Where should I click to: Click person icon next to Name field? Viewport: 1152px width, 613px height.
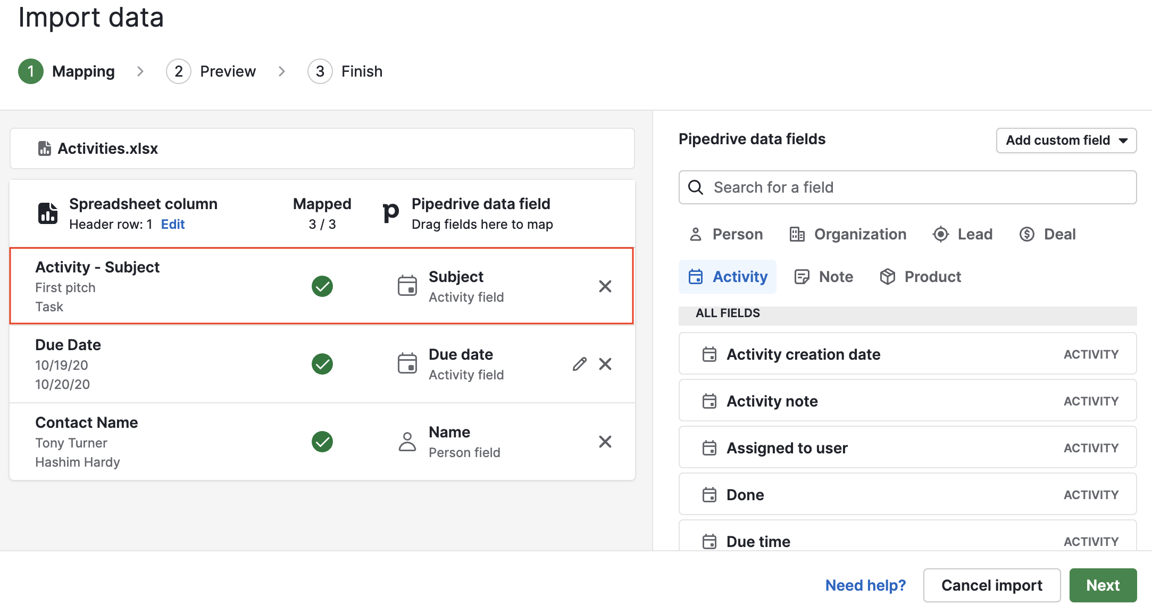pyautogui.click(x=407, y=442)
